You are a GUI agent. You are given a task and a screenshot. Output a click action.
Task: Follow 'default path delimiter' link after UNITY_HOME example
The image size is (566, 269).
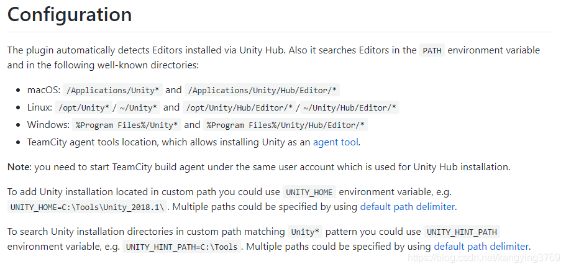click(408, 207)
